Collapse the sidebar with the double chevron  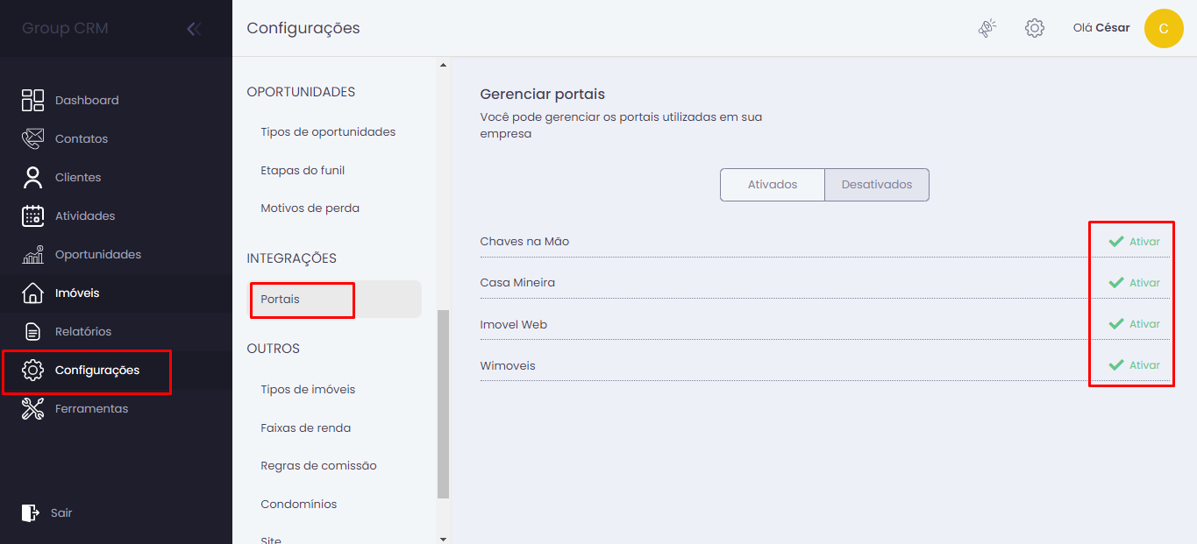[194, 29]
